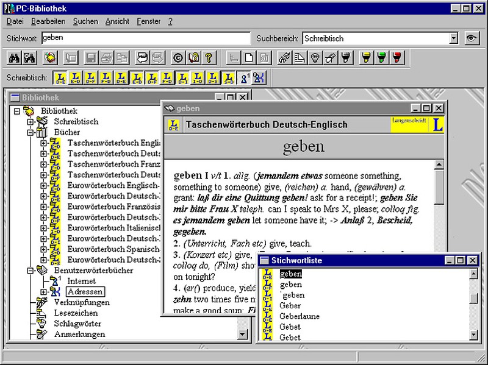
Task: Open the D-I dictionary from Schreibtisch bar
Action: [x=182, y=78]
